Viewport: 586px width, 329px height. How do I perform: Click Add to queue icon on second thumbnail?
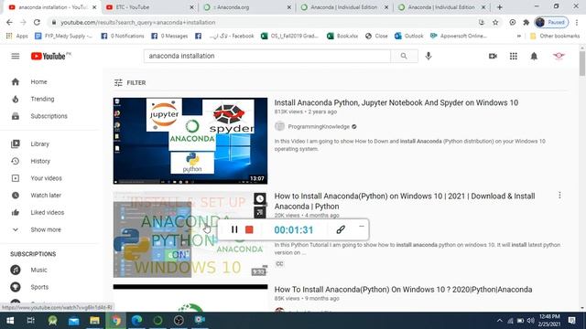point(260,213)
